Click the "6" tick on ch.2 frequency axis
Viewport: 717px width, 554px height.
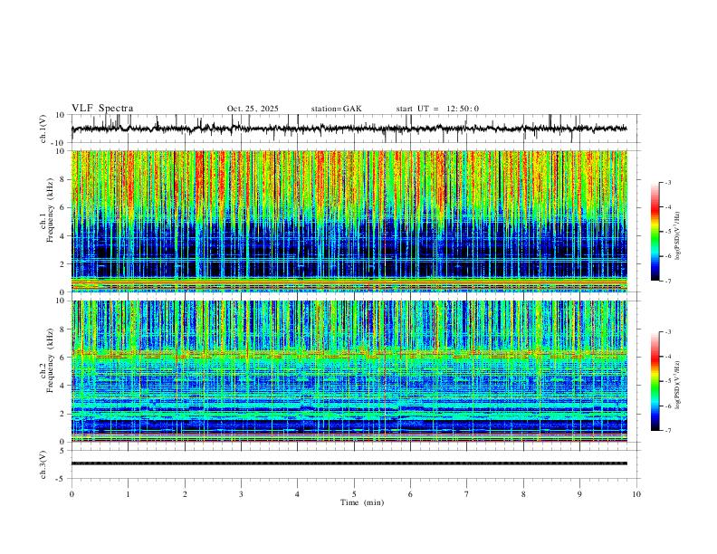click(62, 358)
